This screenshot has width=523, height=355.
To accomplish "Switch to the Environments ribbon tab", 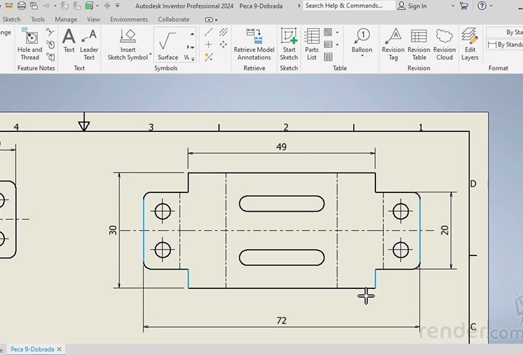I will click(x=129, y=19).
